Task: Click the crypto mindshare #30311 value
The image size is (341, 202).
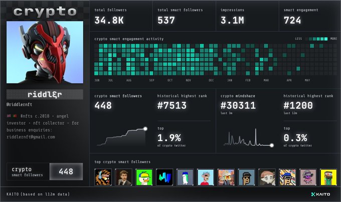Action: [238, 105]
